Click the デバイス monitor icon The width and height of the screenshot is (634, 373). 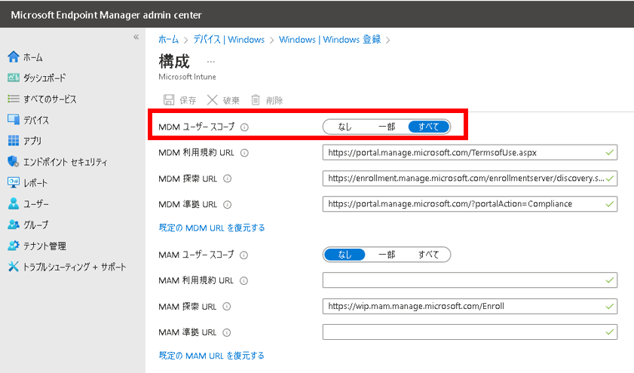14,120
